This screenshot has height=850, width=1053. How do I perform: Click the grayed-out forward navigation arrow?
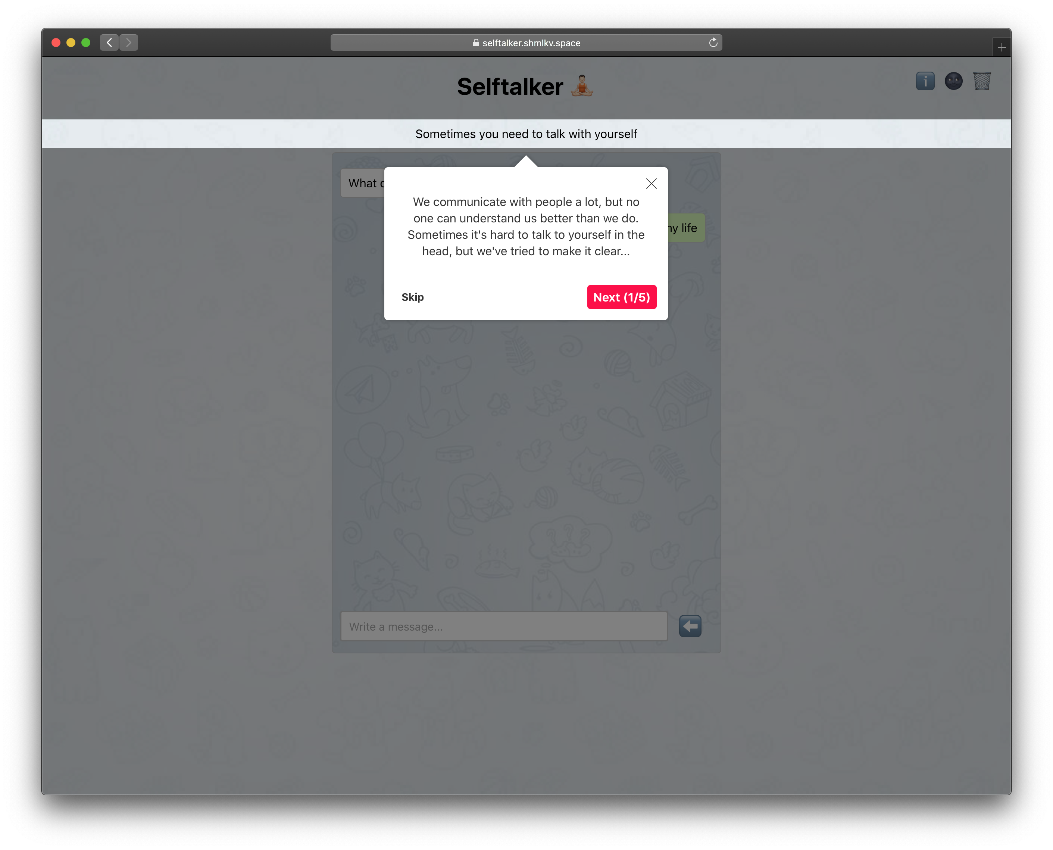tap(128, 43)
